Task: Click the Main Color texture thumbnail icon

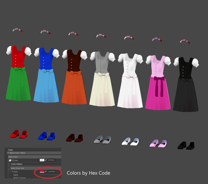Action: click(x=10, y=160)
